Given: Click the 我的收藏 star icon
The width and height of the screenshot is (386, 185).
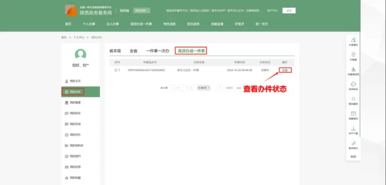Looking at the screenshot, I should pyautogui.click(x=67, y=178).
